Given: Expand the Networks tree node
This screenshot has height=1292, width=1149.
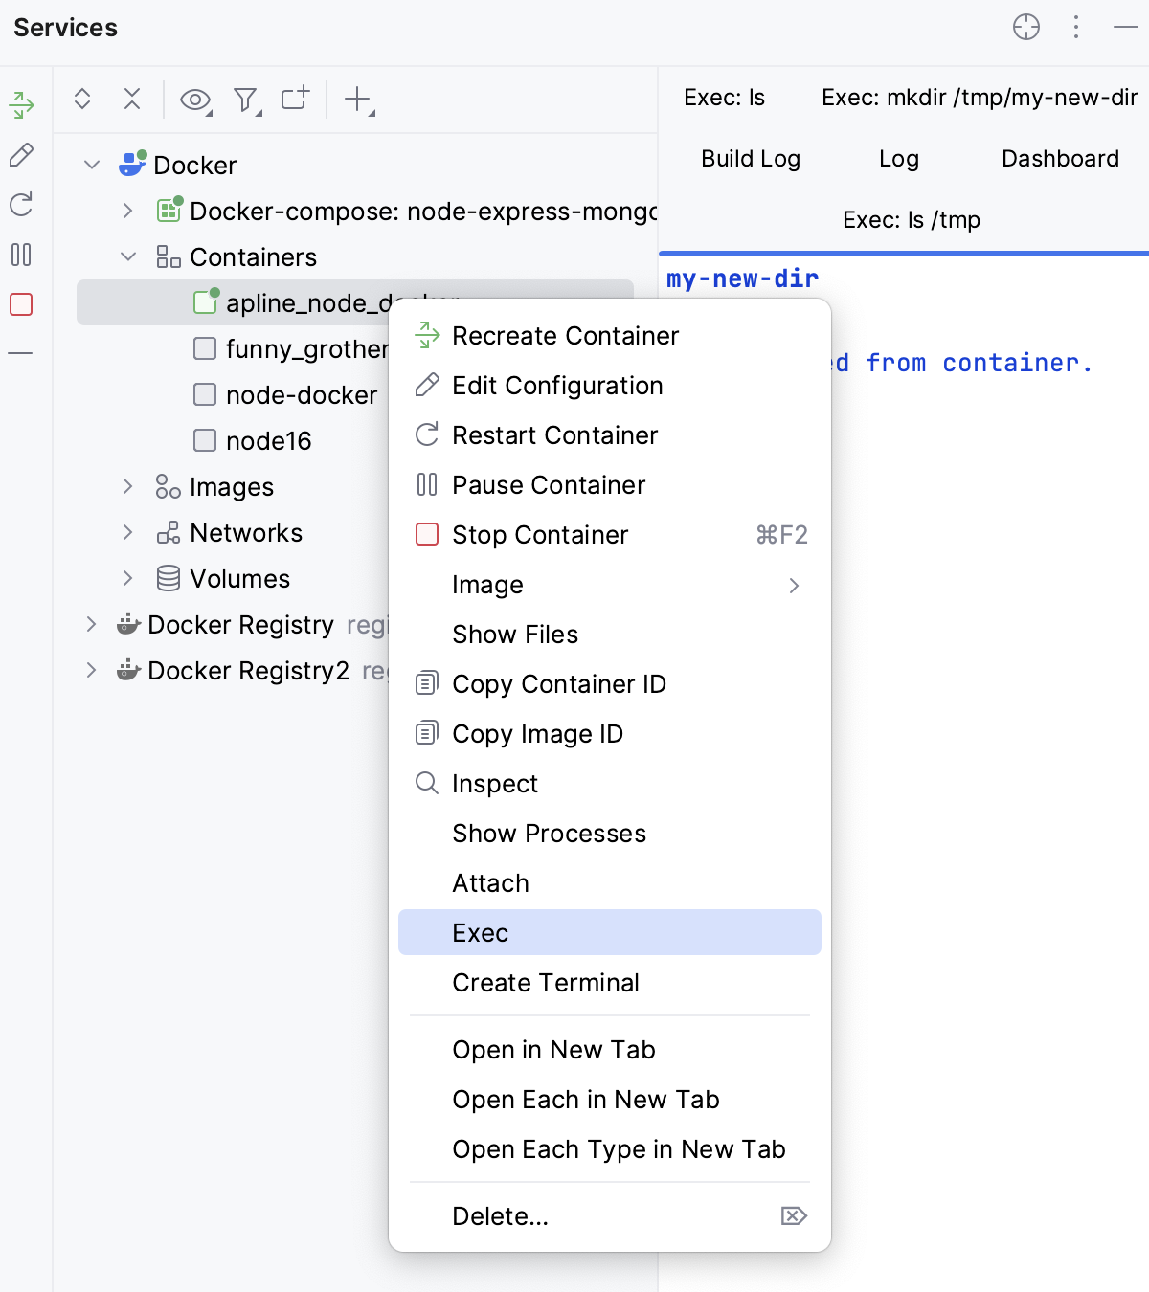Looking at the screenshot, I should pos(127,532).
